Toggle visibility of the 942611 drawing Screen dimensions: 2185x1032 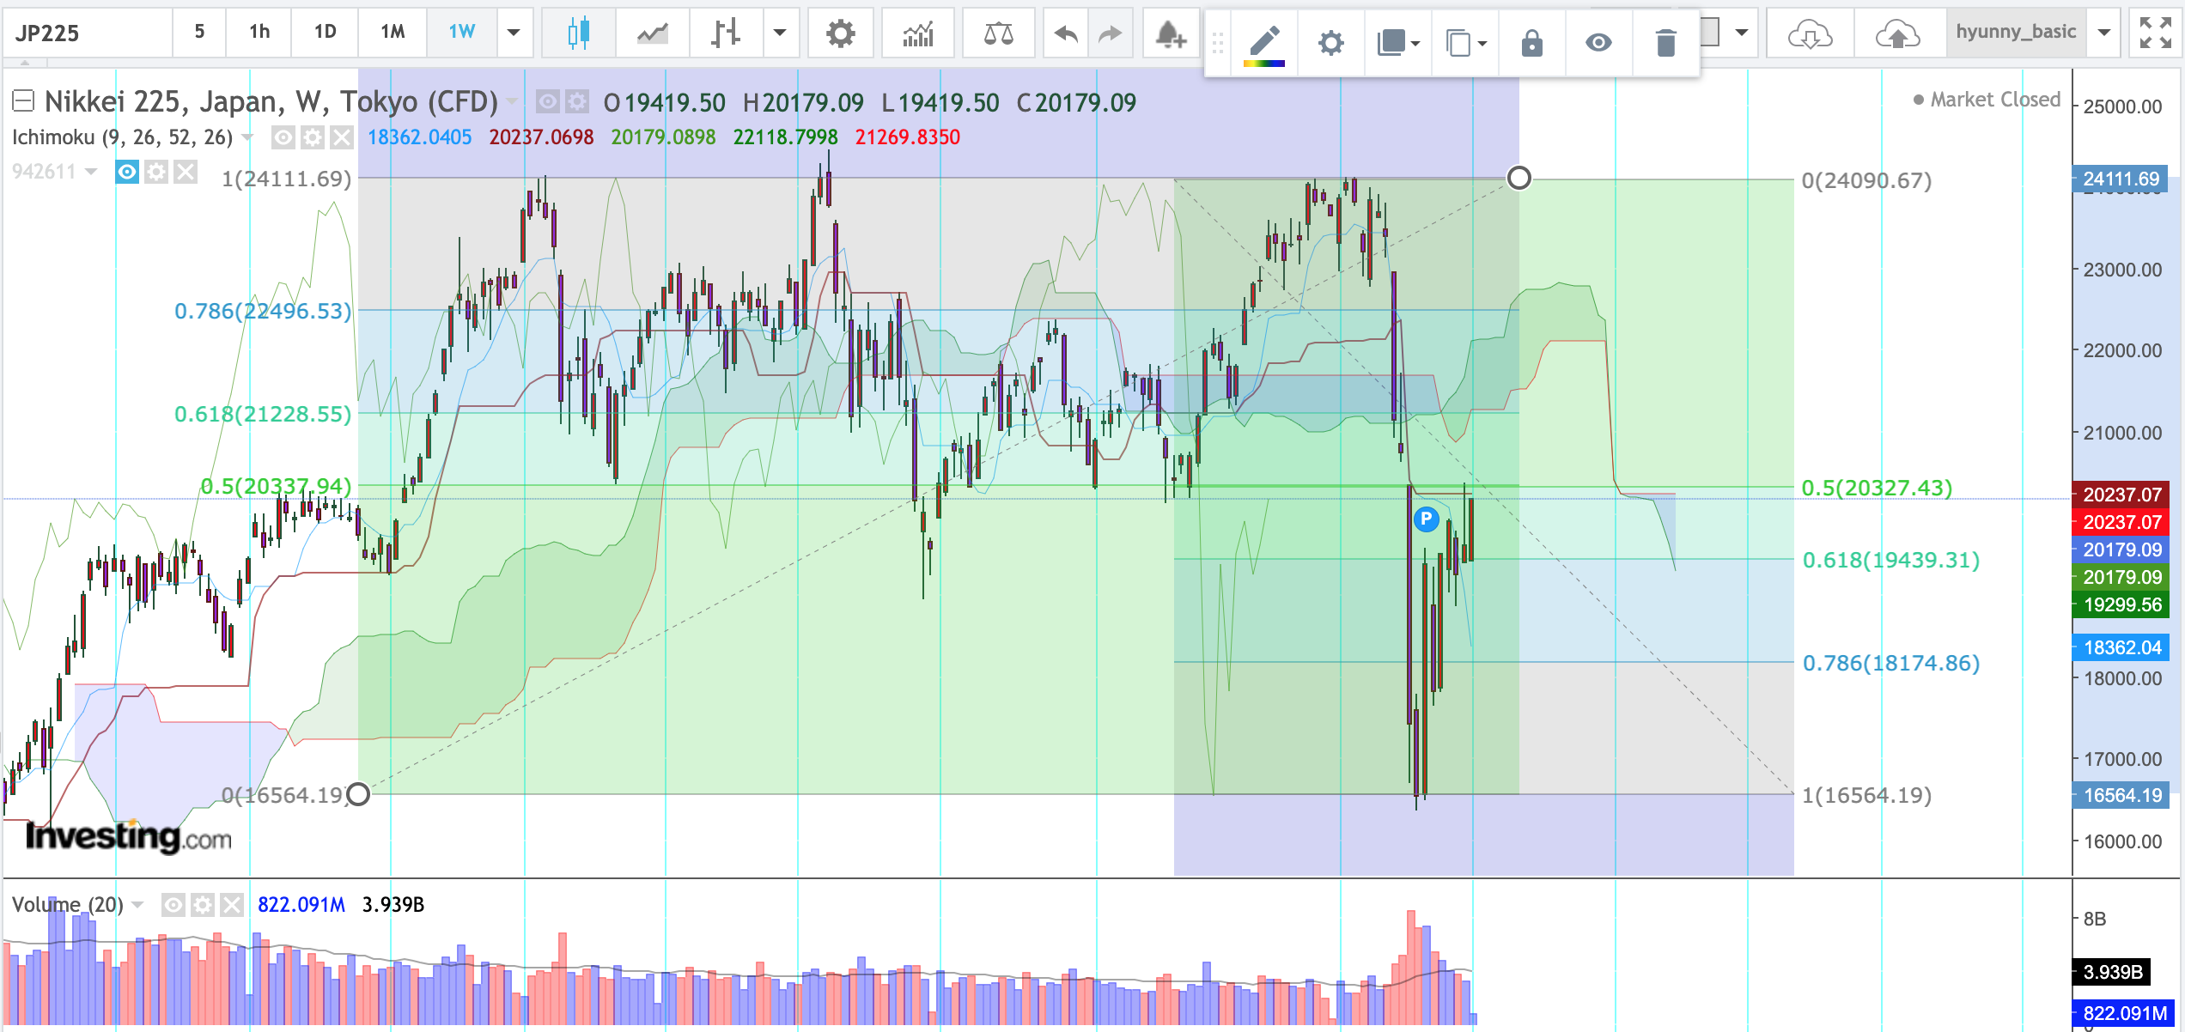coord(127,172)
